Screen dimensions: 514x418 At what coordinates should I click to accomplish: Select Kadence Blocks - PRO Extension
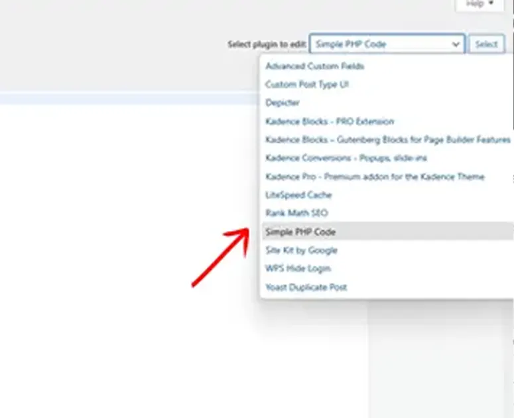click(x=330, y=121)
